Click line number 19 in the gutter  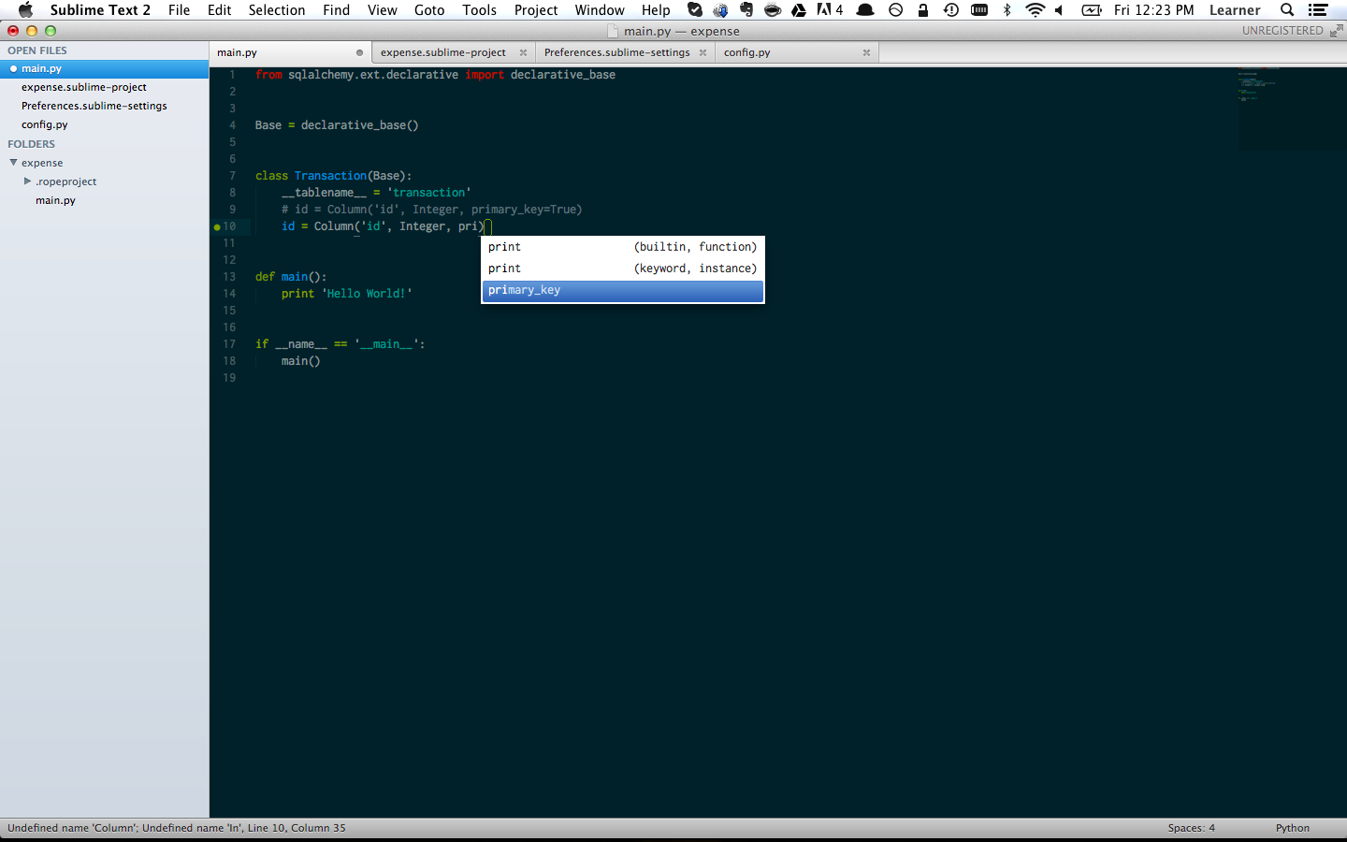click(x=229, y=378)
